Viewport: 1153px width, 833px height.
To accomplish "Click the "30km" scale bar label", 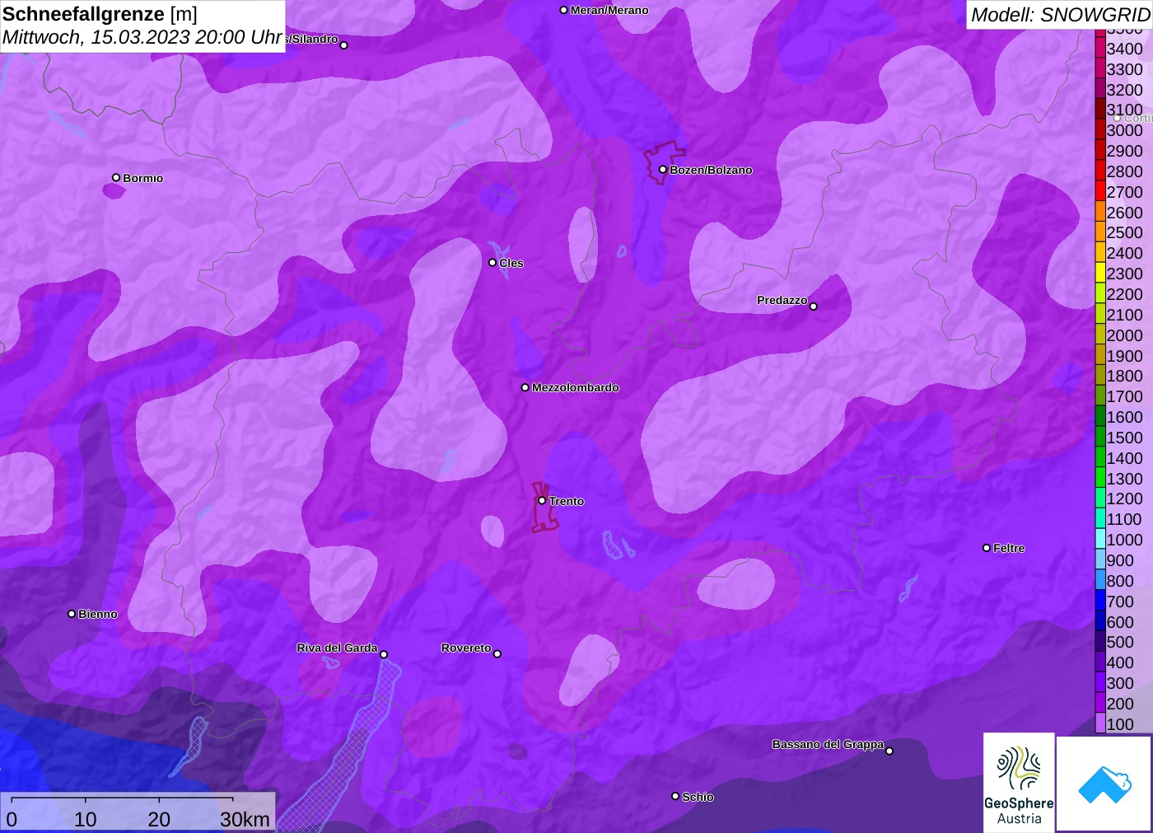I will [245, 819].
